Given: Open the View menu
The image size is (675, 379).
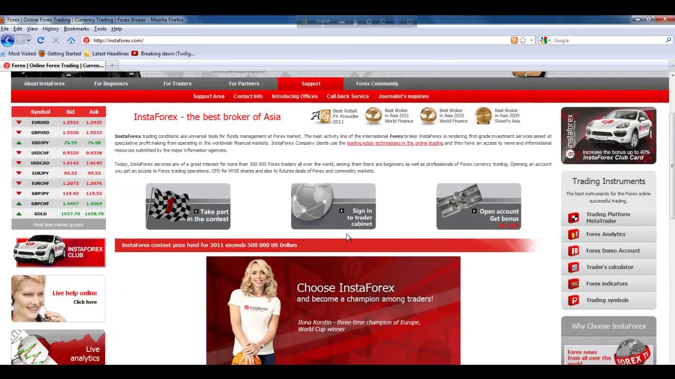Looking at the screenshot, I should 32,29.
